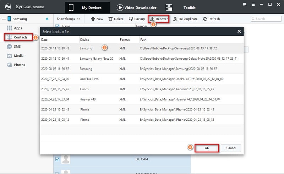Screen dimensions: 284x174
Task: Click avatar of contact 60336464
Action: 66,159
